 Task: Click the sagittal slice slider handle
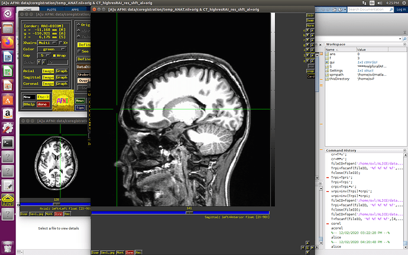(x=189, y=212)
